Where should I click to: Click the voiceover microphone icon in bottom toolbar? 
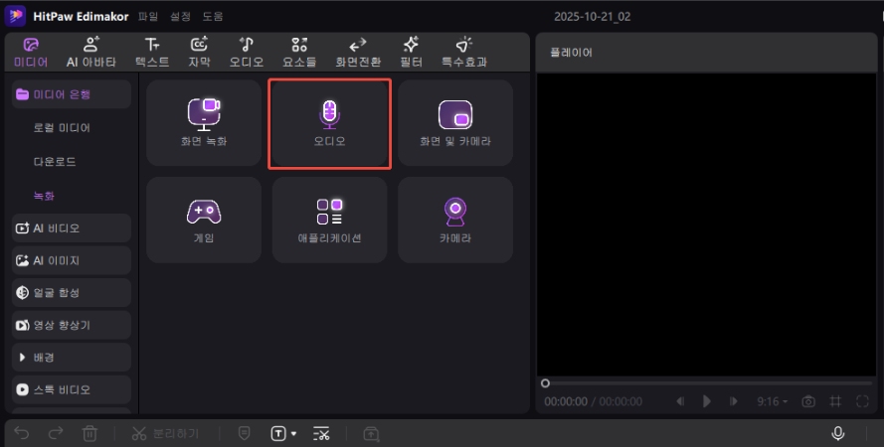point(838,433)
